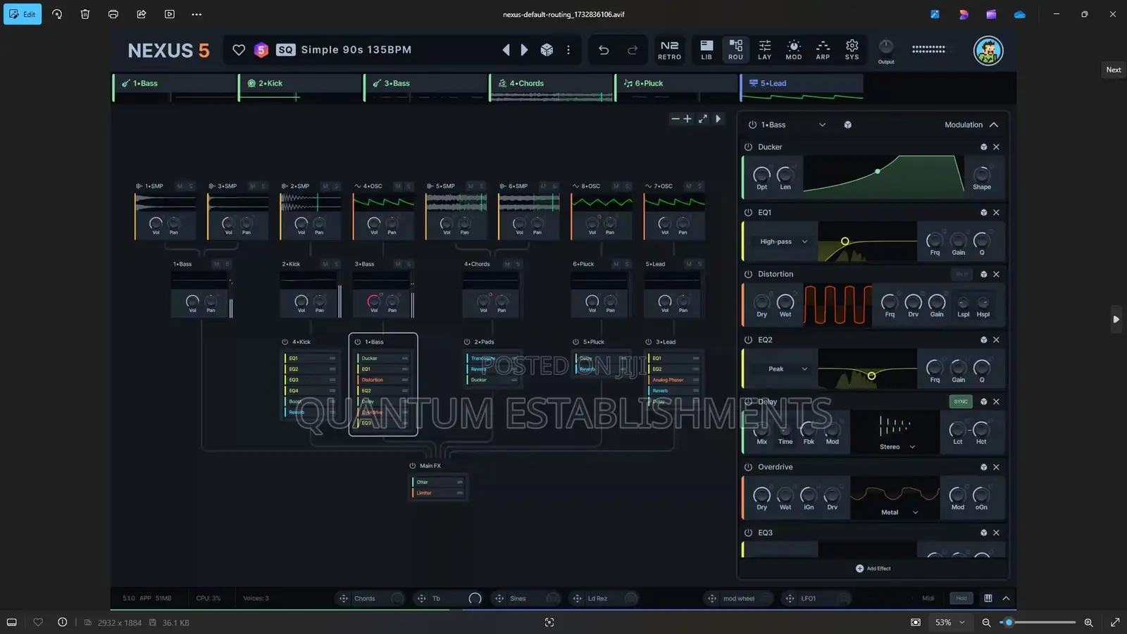Enable the Delay SYNC button
The height and width of the screenshot is (634, 1127).
961,402
